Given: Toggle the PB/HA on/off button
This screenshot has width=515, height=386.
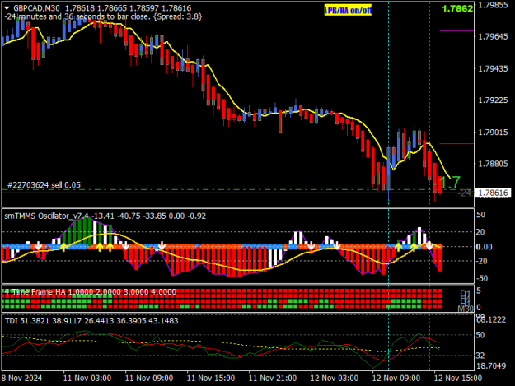Looking at the screenshot, I should tap(348, 10).
